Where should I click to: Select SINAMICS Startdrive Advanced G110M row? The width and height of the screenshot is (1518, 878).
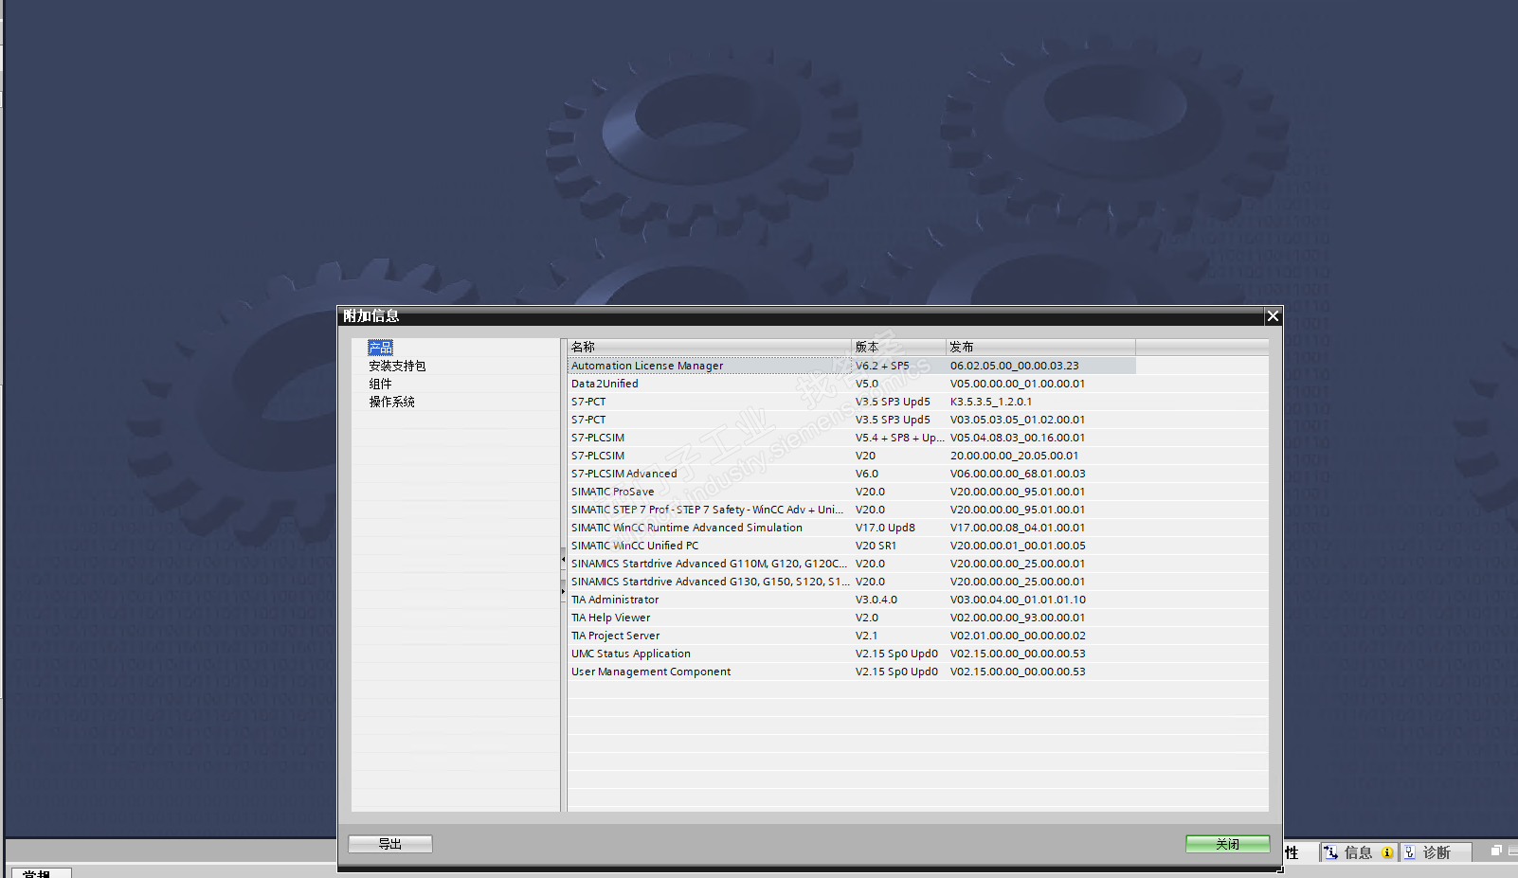click(x=709, y=564)
